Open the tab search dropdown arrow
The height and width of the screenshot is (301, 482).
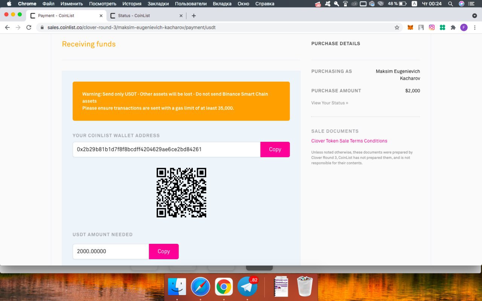coord(474,16)
